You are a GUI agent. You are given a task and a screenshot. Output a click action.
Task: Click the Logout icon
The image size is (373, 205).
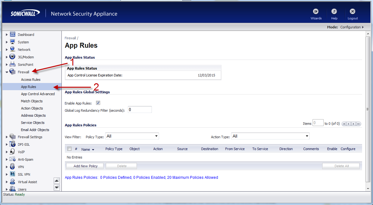pos(352,11)
